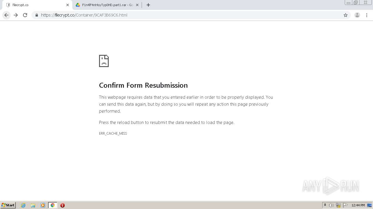View site information via the lock icon
Image resolution: width=373 pixels, height=209 pixels.
[x=37, y=15]
